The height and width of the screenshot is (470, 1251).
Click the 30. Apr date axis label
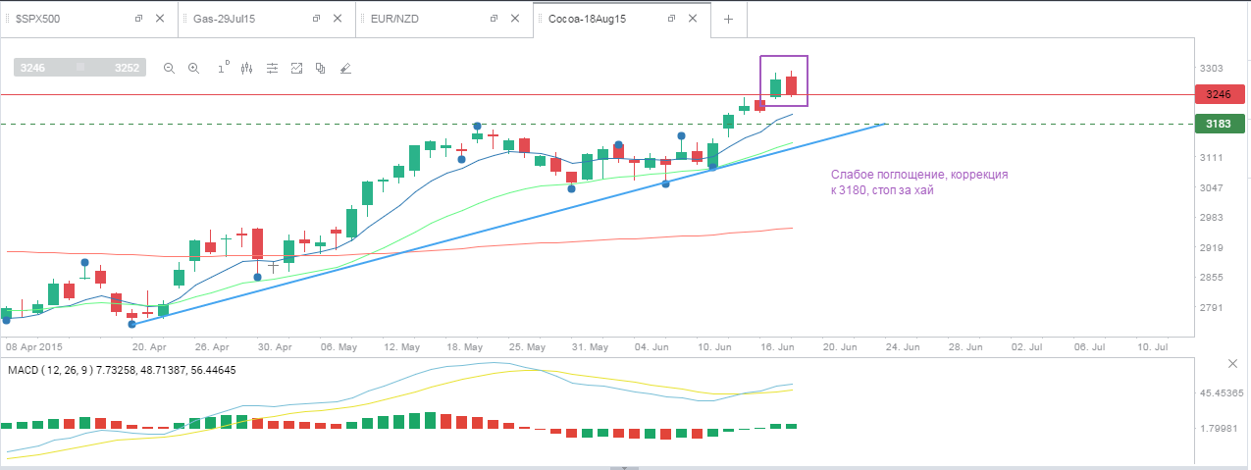(276, 346)
